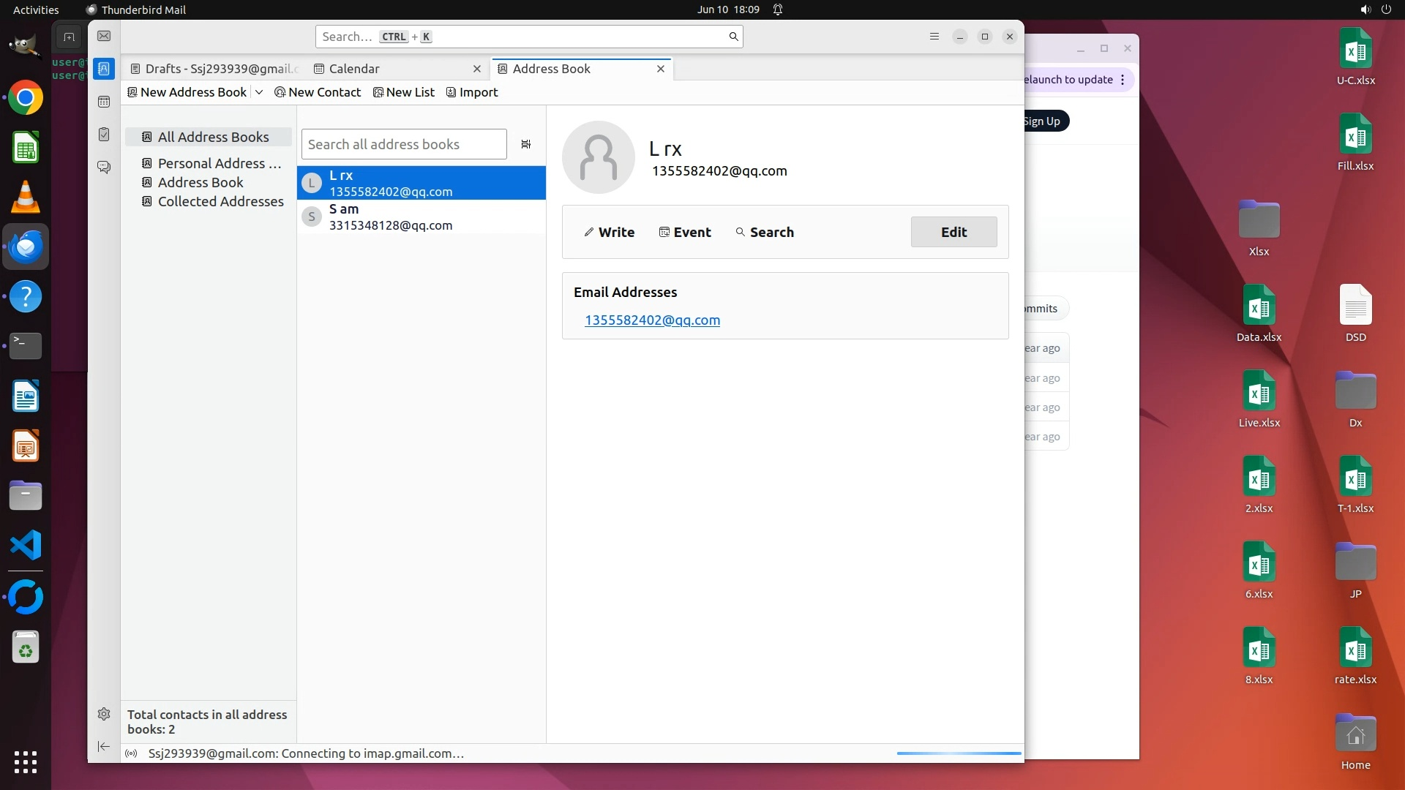Open Calendar space in sidebar
Screen dimensions: 1405x790
104,102
